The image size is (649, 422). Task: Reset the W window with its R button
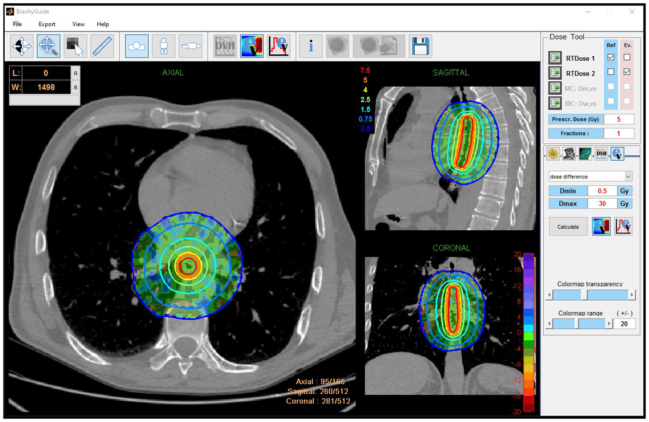[76, 88]
